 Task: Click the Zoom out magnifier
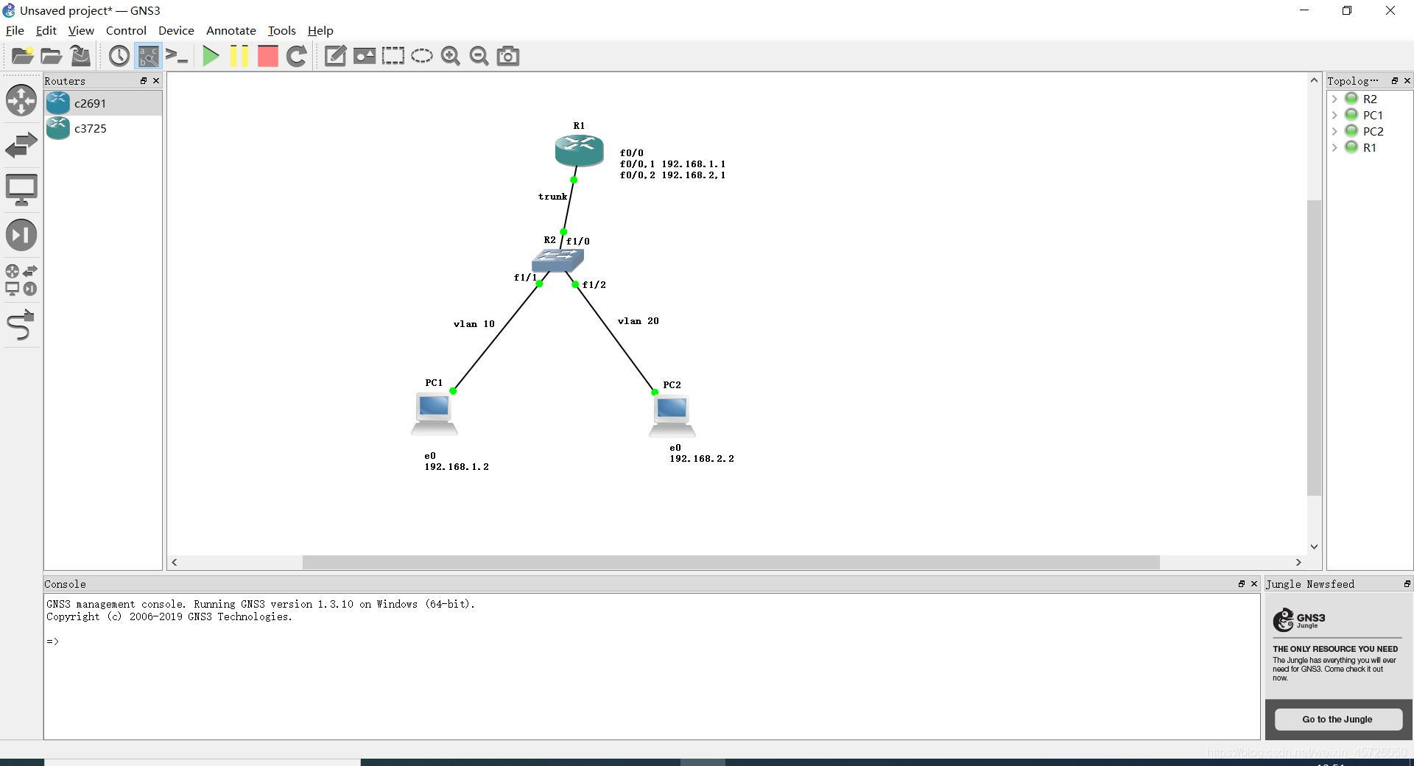coord(479,56)
